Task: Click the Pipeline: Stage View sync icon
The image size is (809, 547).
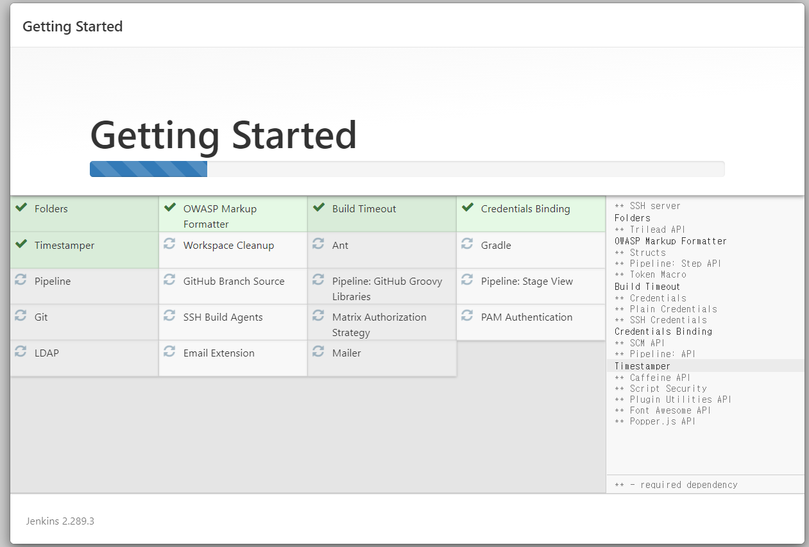Action: [x=467, y=280]
